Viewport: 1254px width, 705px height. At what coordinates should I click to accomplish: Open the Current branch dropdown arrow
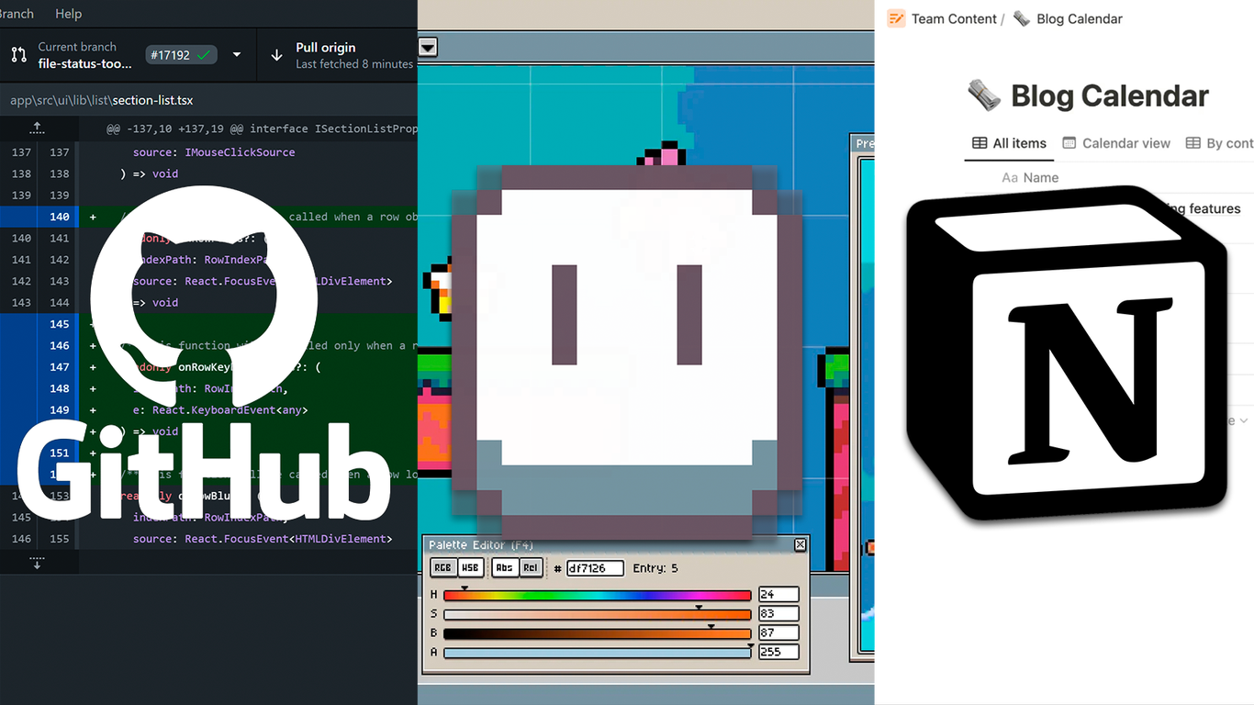237,55
